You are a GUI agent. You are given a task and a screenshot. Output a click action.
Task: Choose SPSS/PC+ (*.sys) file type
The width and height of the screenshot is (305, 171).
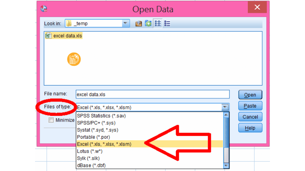(x=150, y=123)
